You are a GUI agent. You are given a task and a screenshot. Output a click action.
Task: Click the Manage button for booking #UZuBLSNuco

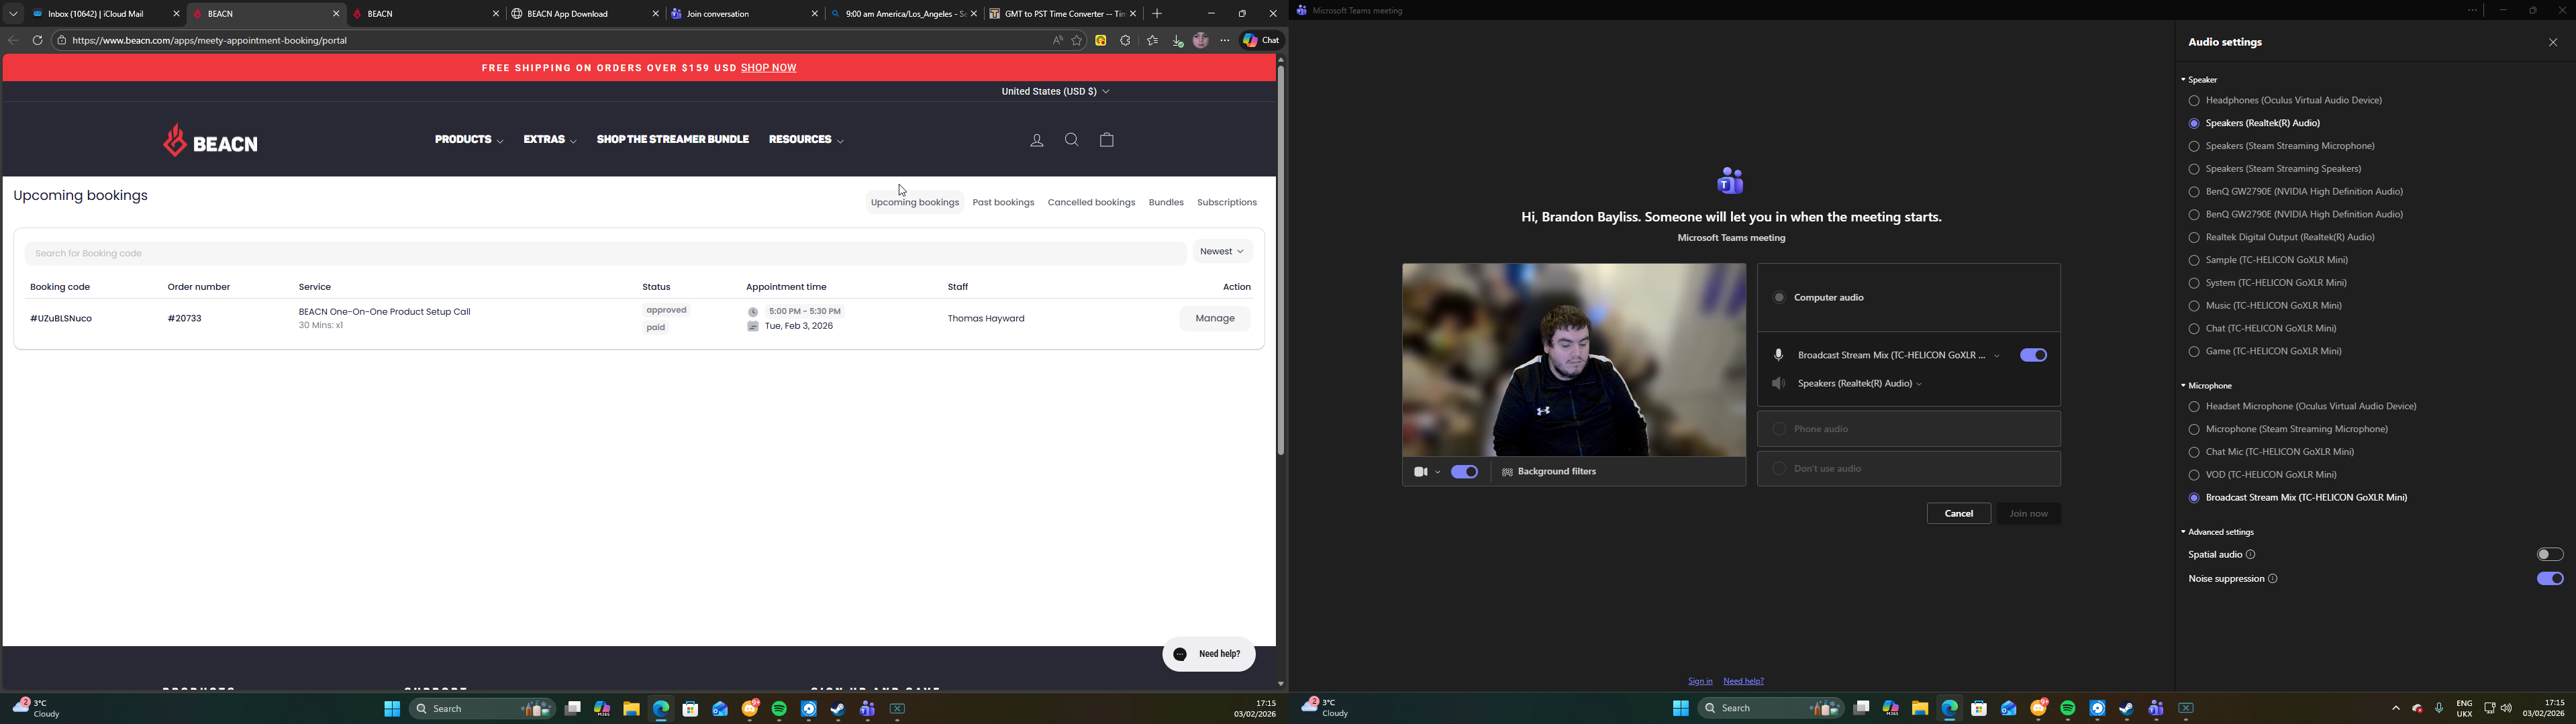pyautogui.click(x=1214, y=319)
